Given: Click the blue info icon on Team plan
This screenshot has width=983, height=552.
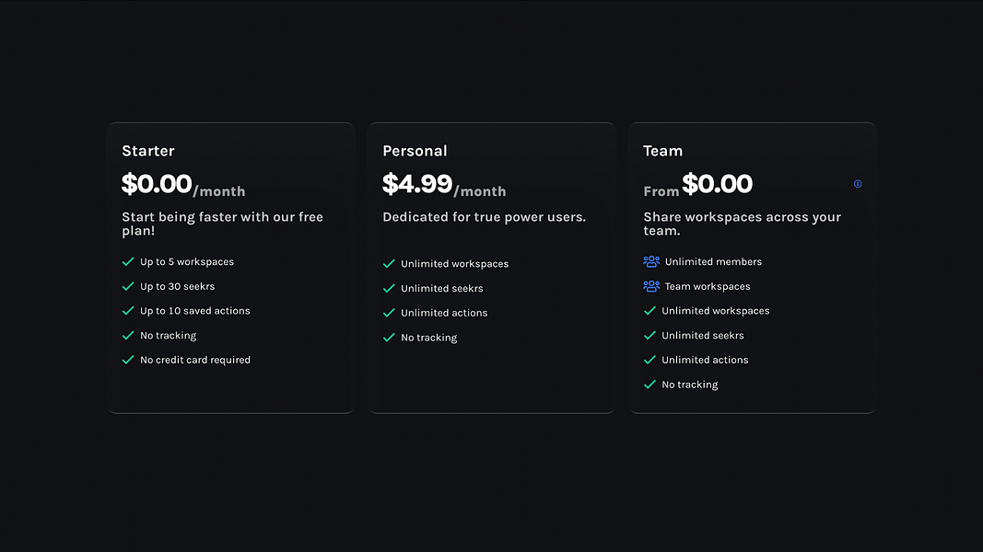Looking at the screenshot, I should [x=858, y=184].
